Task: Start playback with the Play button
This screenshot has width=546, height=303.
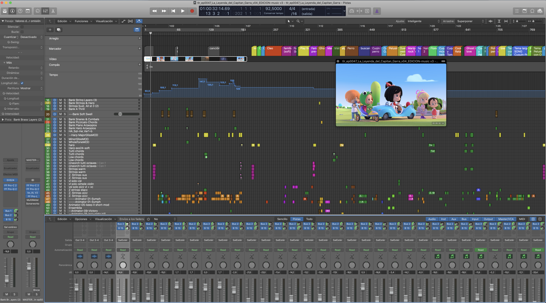Action: (183, 11)
